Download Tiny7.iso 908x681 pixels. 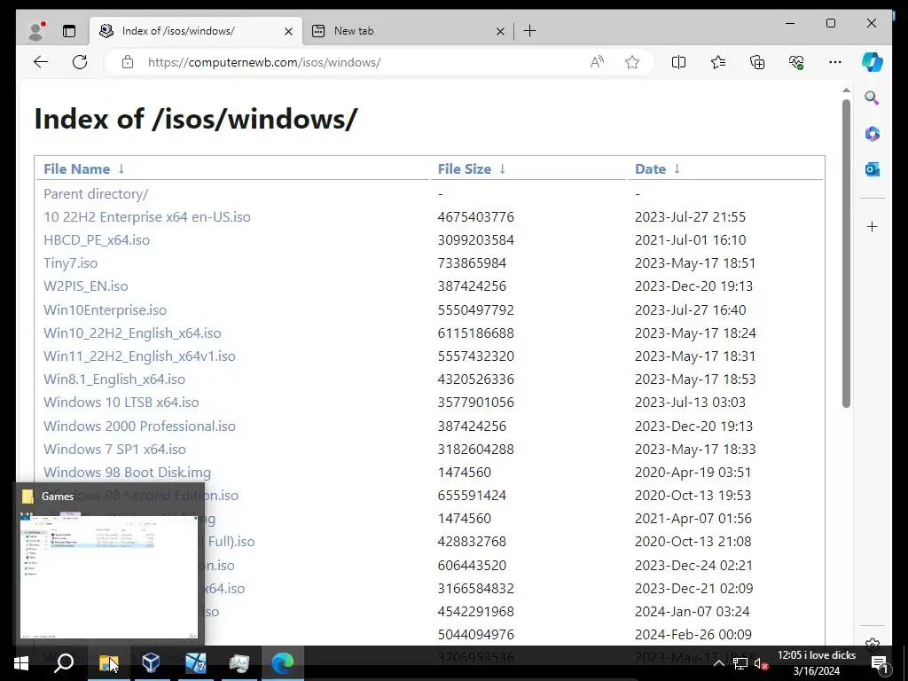71,263
